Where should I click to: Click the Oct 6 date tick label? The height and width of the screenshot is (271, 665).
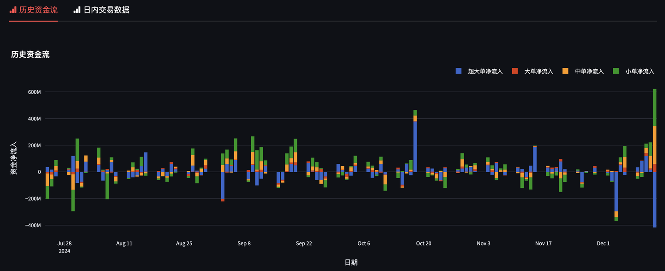pos(363,243)
